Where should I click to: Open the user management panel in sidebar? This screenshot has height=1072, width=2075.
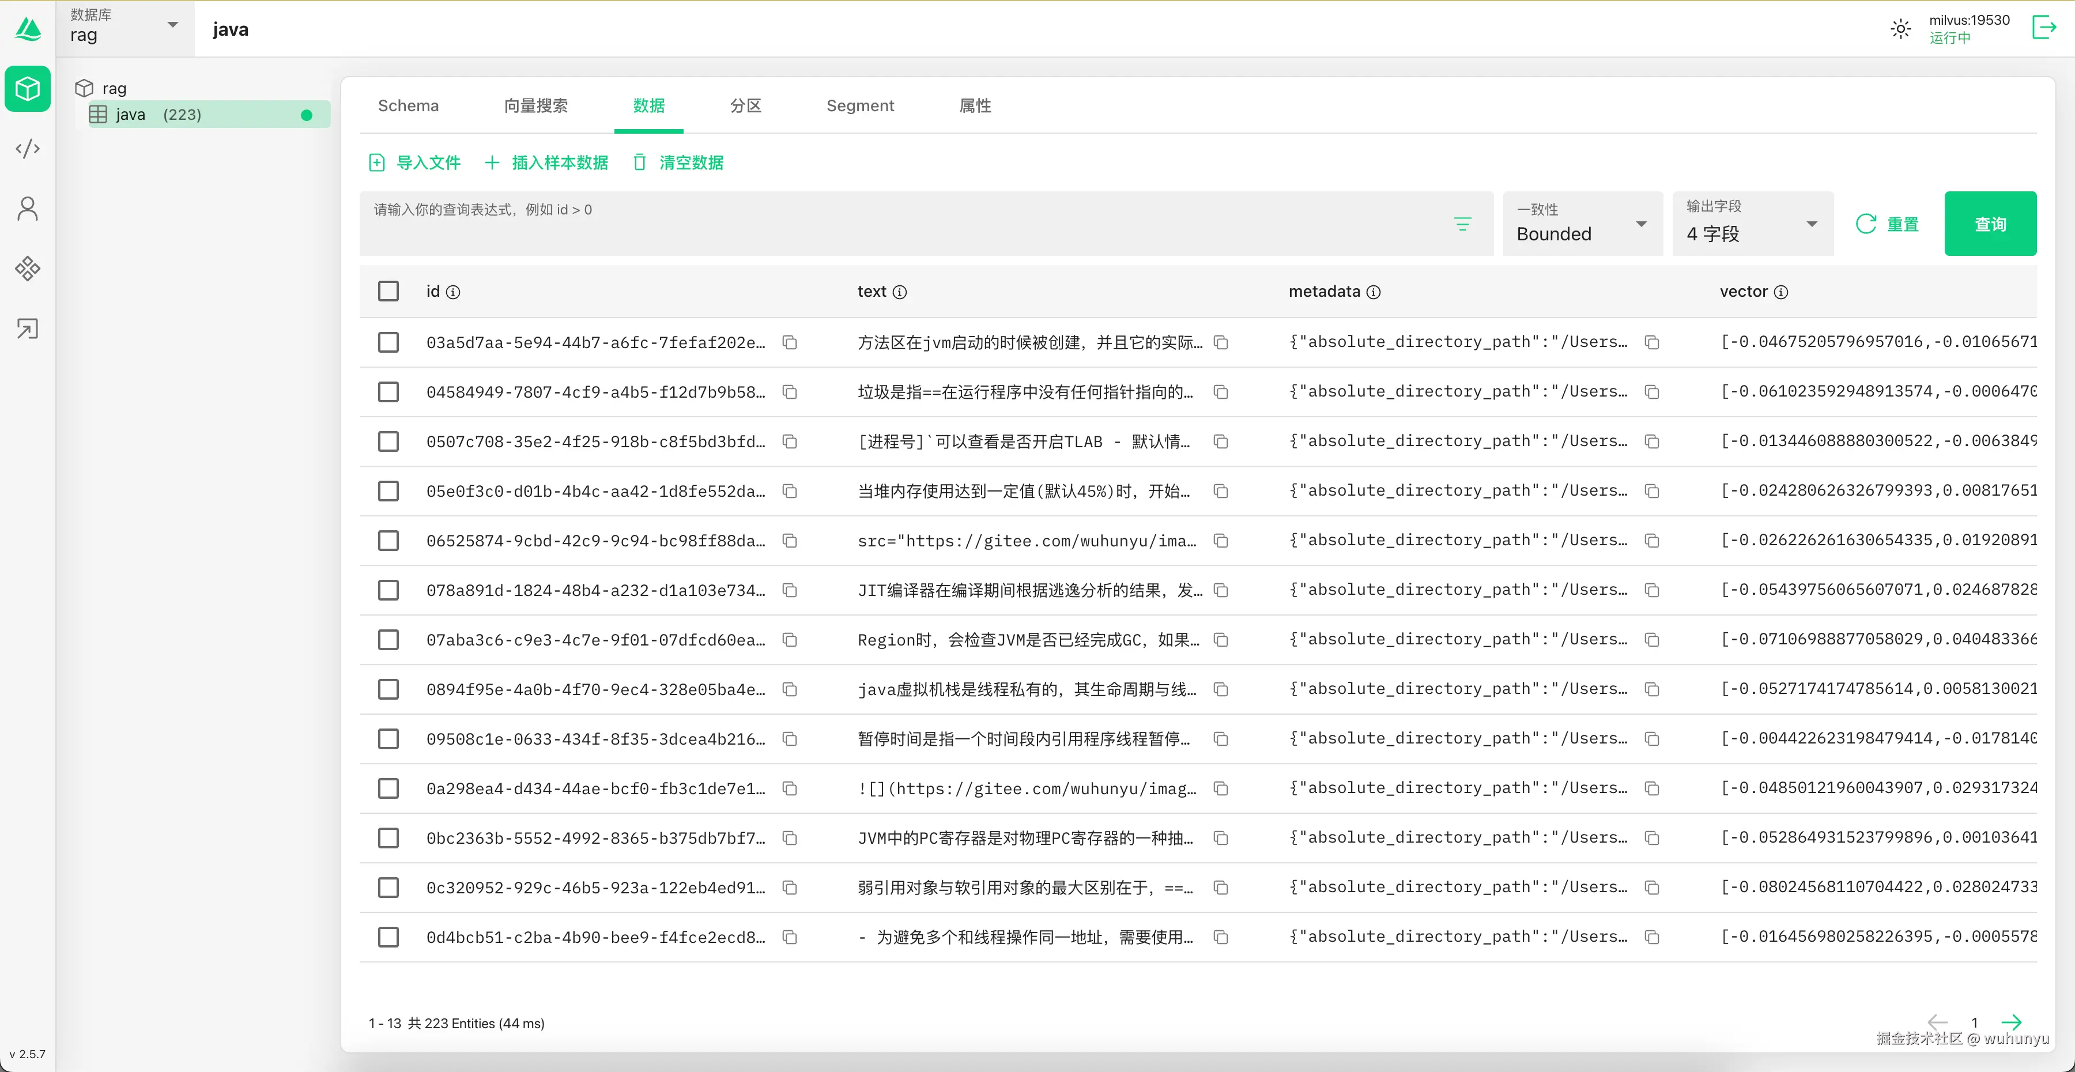point(28,208)
